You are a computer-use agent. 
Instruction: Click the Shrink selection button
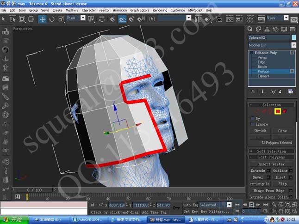point(260,131)
